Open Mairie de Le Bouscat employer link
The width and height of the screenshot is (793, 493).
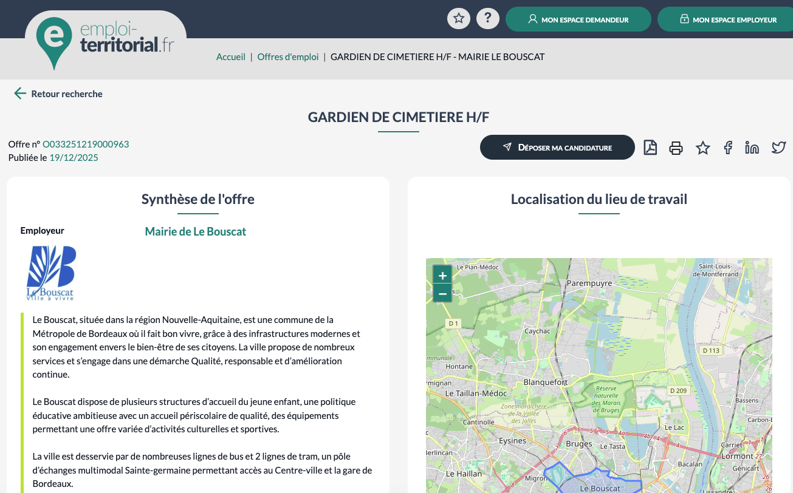tap(195, 232)
